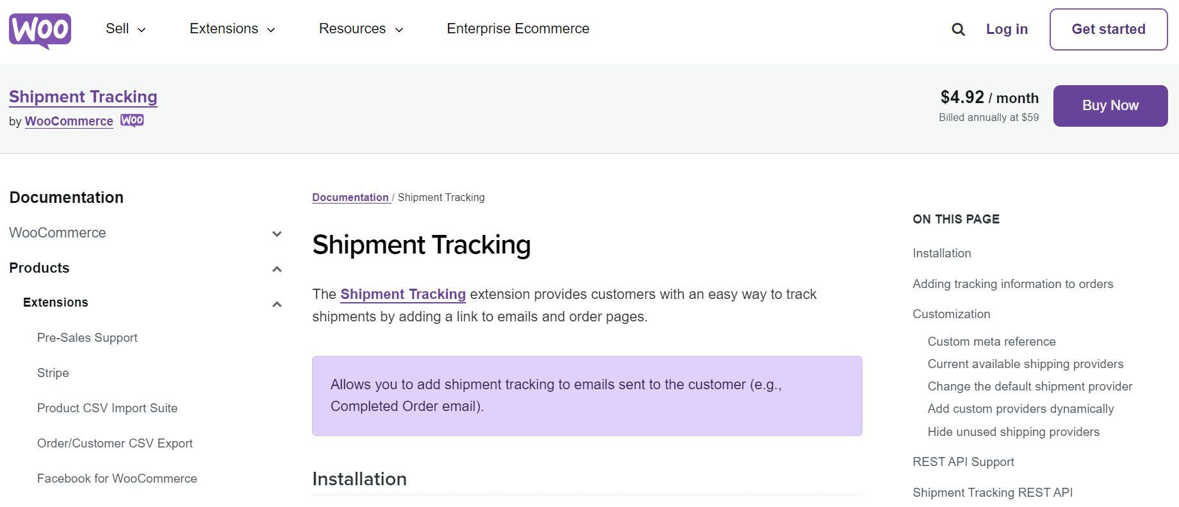Follow the Documentation breadcrumb link

pos(350,197)
